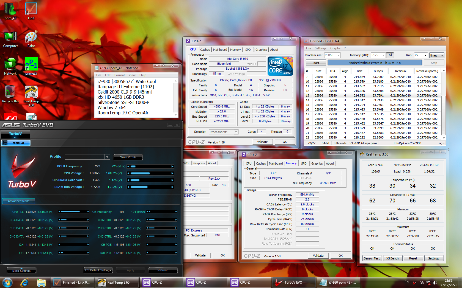Click the GFlops column header in LinX

(x=378, y=71)
